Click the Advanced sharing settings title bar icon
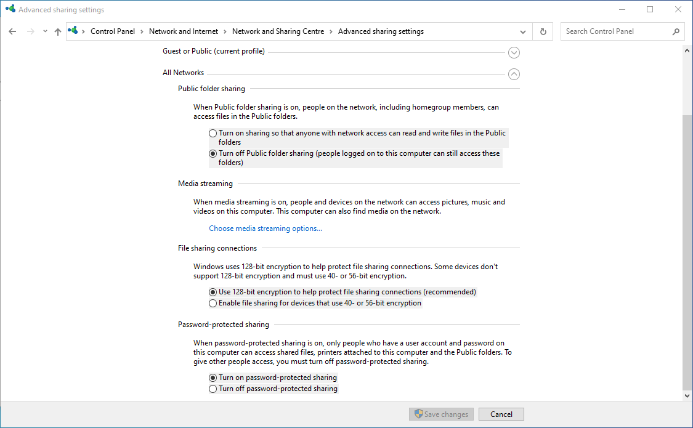Image resolution: width=693 pixels, height=428 pixels. click(x=10, y=9)
